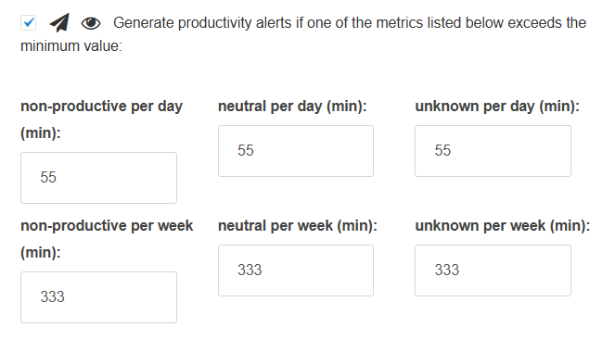
Task: Click "(min):" beneath non-productive per week
Action: pyautogui.click(x=41, y=253)
